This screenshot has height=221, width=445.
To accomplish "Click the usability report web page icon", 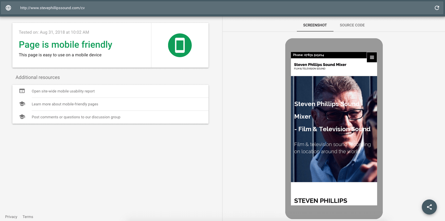I will click(22, 91).
